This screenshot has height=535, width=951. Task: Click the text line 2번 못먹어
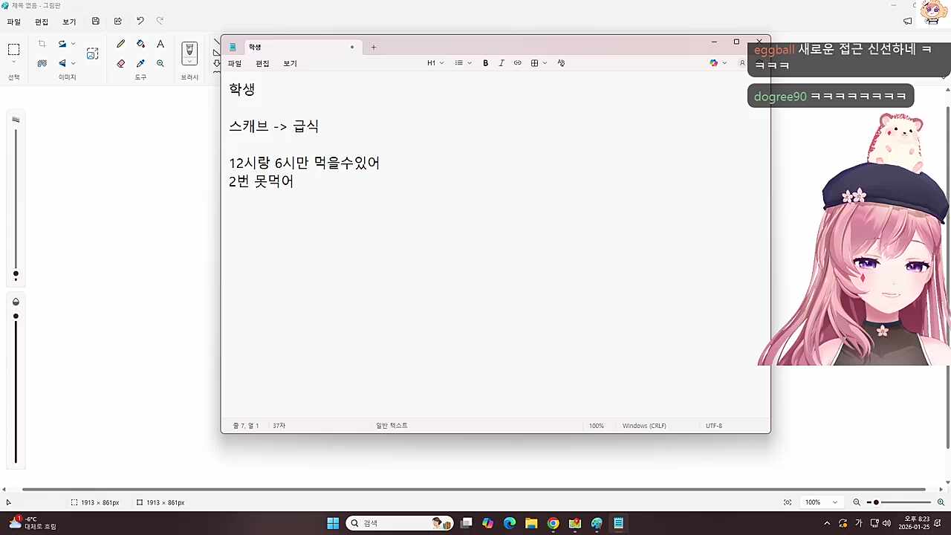pos(262,181)
